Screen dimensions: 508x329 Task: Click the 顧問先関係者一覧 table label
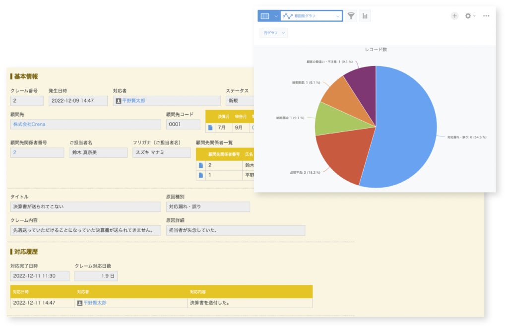pos(214,142)
